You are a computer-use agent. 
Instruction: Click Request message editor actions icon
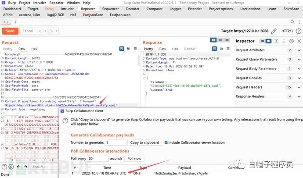coord(122,49)
